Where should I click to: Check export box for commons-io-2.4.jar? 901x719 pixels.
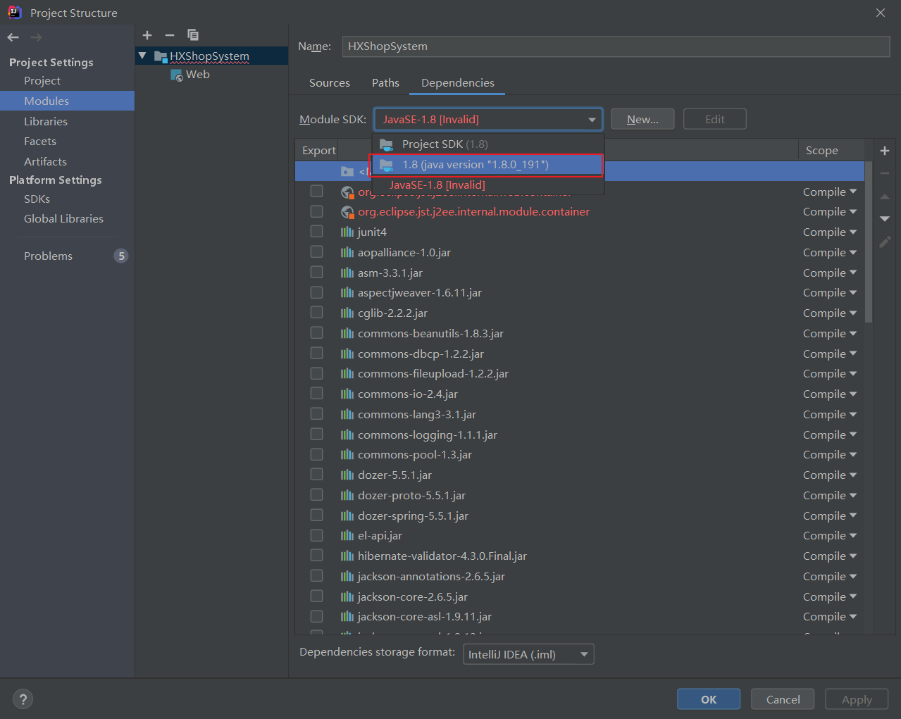coord(317,394)
